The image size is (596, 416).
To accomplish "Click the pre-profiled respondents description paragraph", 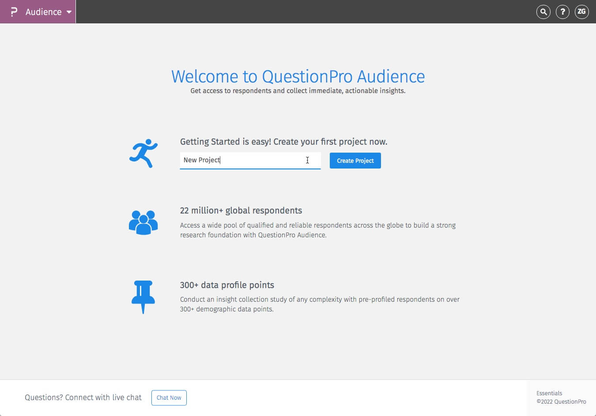I will click(x=320, y=304).
